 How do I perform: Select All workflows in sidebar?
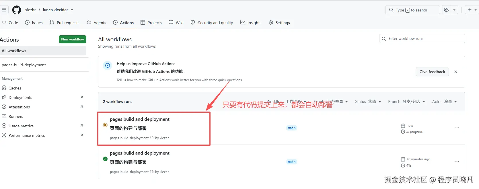point(43,51)
